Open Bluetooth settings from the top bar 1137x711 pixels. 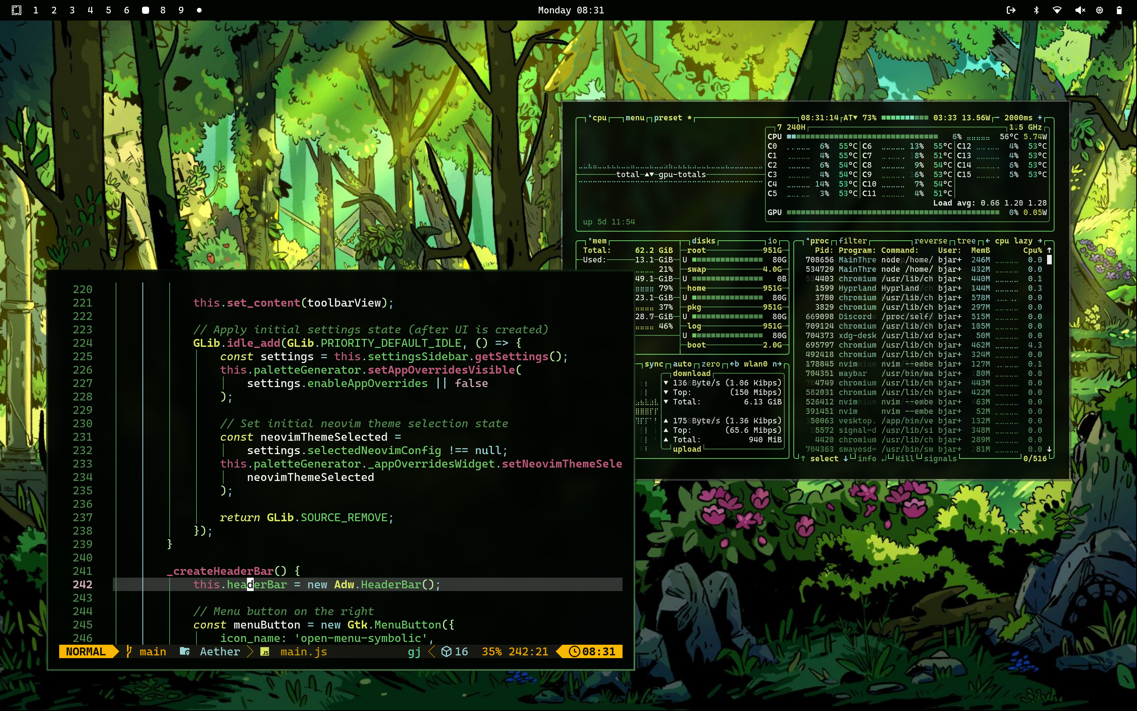[1036, 10]
